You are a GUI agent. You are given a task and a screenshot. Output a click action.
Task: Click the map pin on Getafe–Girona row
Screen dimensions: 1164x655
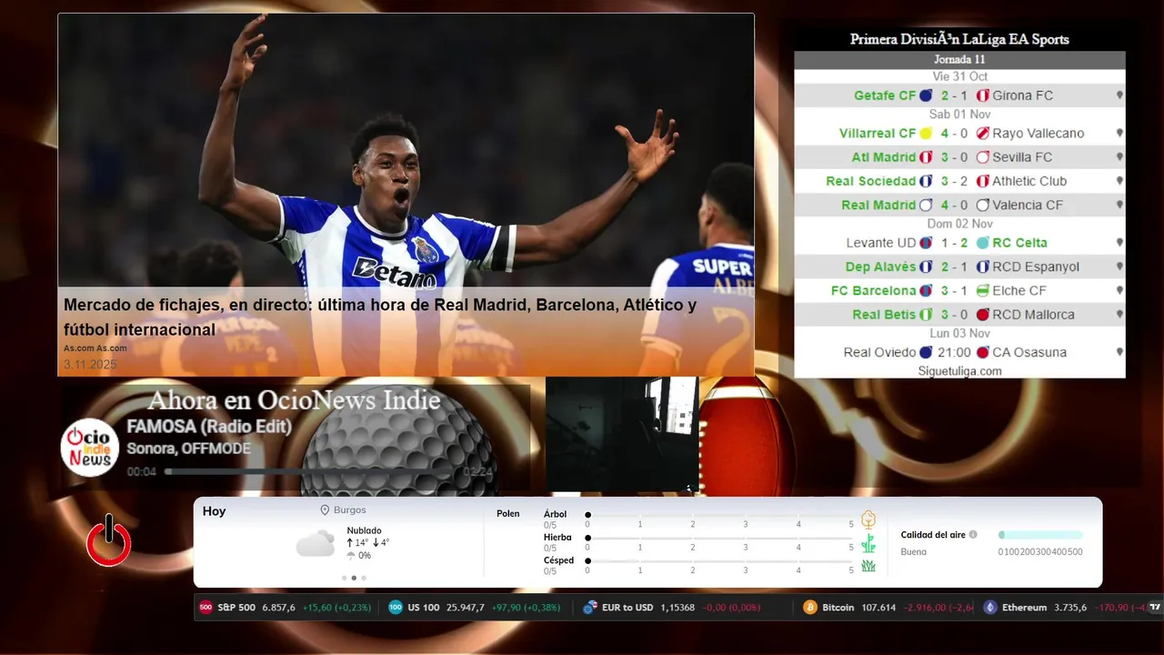pos(1119,96)
